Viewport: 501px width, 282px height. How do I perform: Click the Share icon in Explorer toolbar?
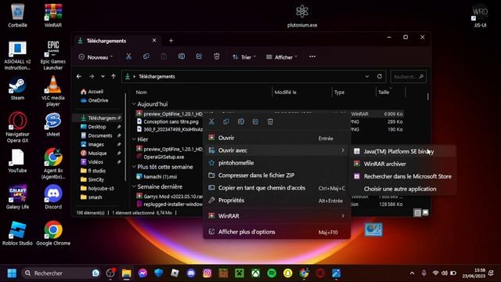199,56
